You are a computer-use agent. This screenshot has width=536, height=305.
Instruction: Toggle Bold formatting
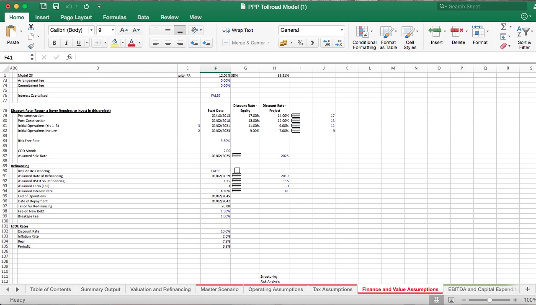point(54,43)
